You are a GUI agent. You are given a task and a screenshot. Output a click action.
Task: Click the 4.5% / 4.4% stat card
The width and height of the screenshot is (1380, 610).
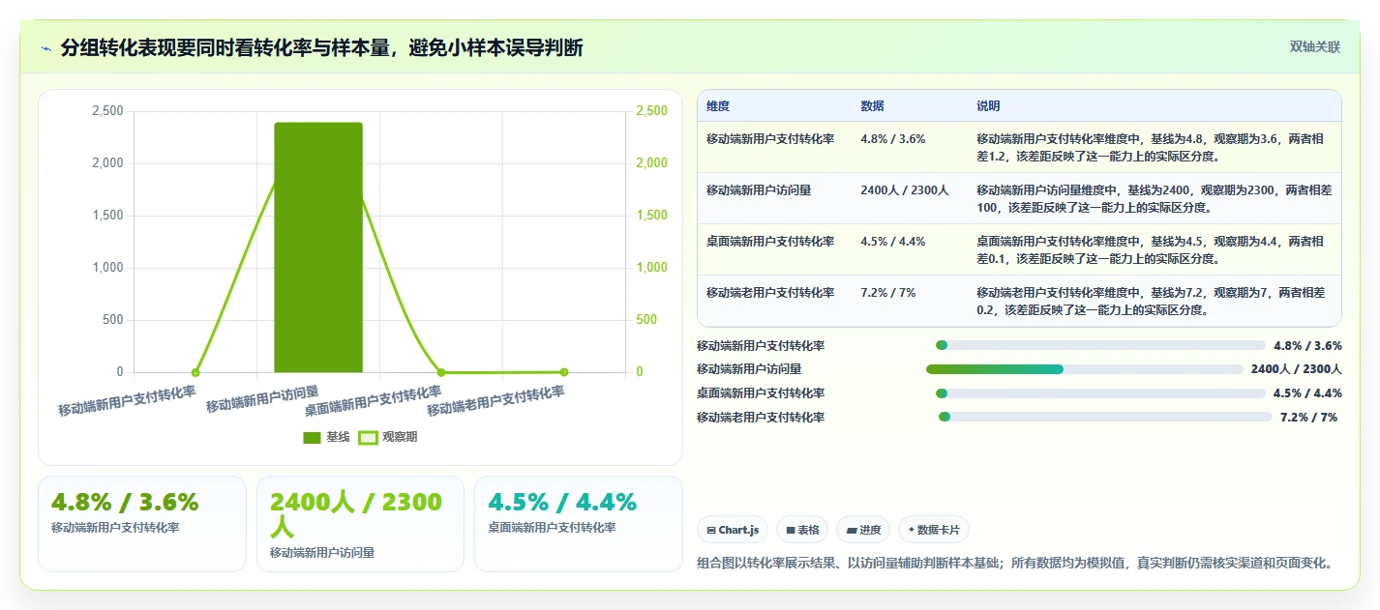tap(578, 523)
